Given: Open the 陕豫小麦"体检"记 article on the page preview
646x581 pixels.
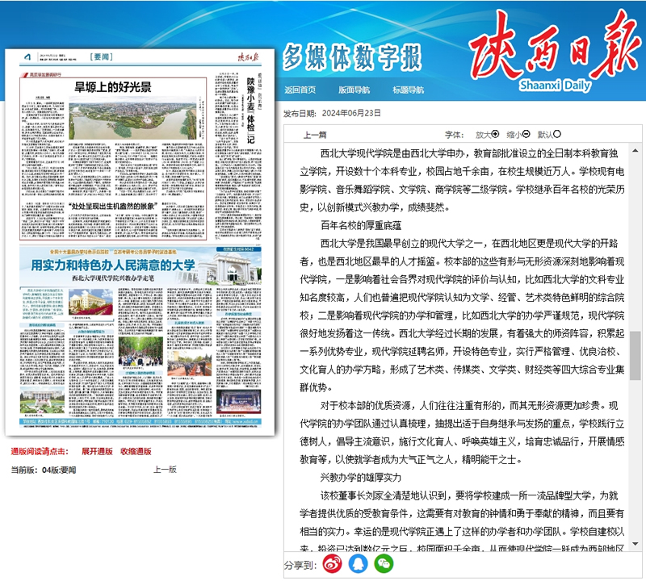Looking at the screenshot, I should click(250, 110).
